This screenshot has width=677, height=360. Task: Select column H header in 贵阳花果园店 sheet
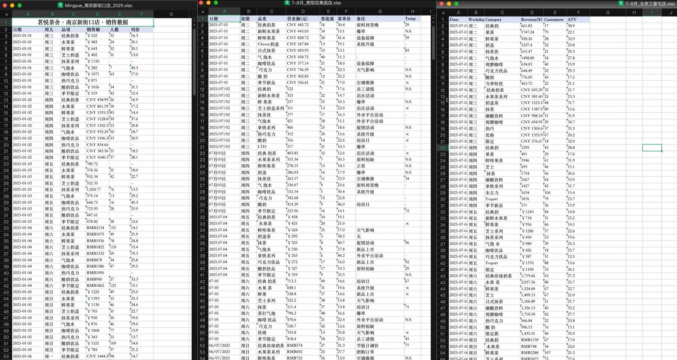(413, 11)
